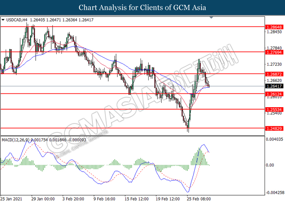Click the chart shift marker triangle
285x203 pixels.
(211, 17)
